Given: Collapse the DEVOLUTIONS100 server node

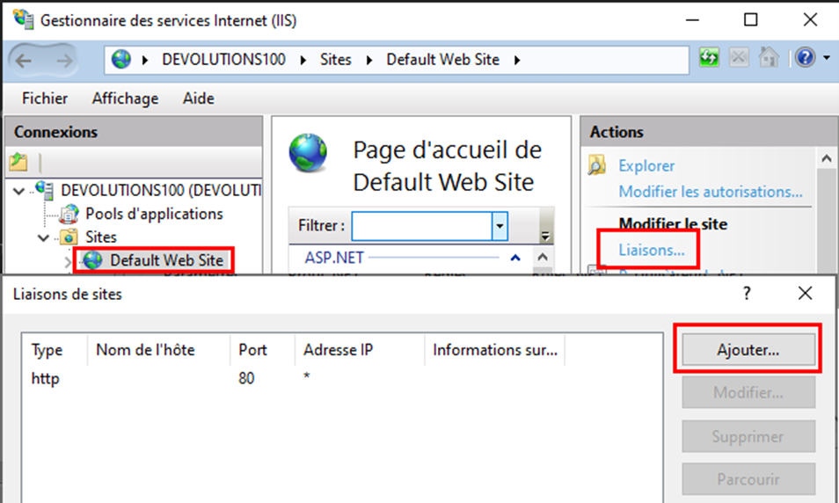Looking at the screenshot, I should point(19,191).
